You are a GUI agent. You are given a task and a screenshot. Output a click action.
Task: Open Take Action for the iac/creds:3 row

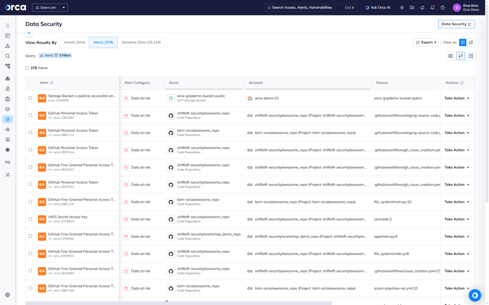click(456, 219)
